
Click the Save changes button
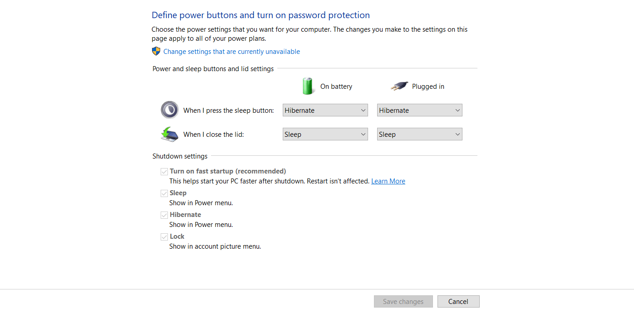click(403, 302)
